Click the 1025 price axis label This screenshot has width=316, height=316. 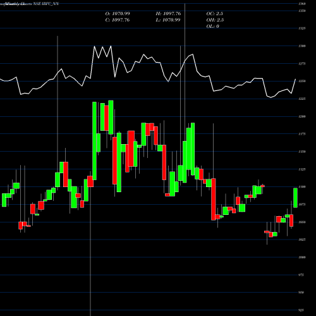pyautogui.click(x=302, y=240)
